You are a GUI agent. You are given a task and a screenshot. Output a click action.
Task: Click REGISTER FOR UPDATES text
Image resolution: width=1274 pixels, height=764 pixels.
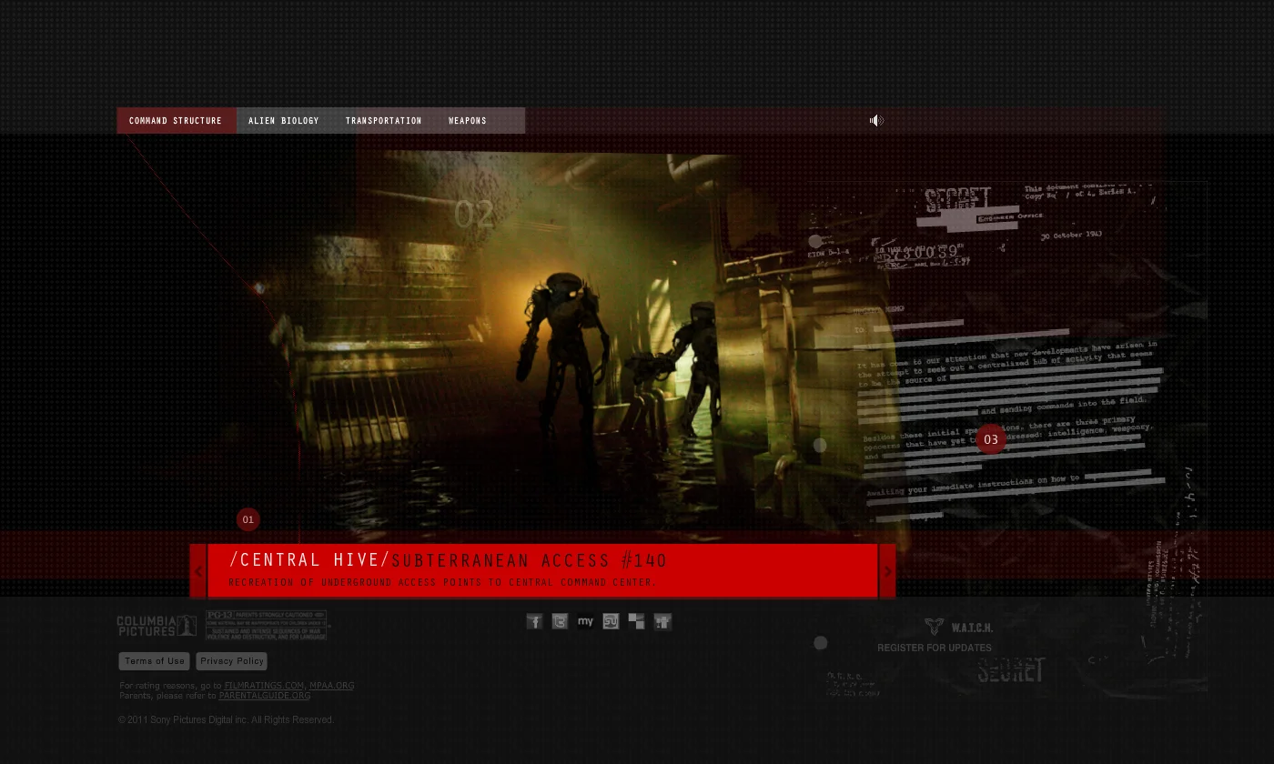point(935,648)
